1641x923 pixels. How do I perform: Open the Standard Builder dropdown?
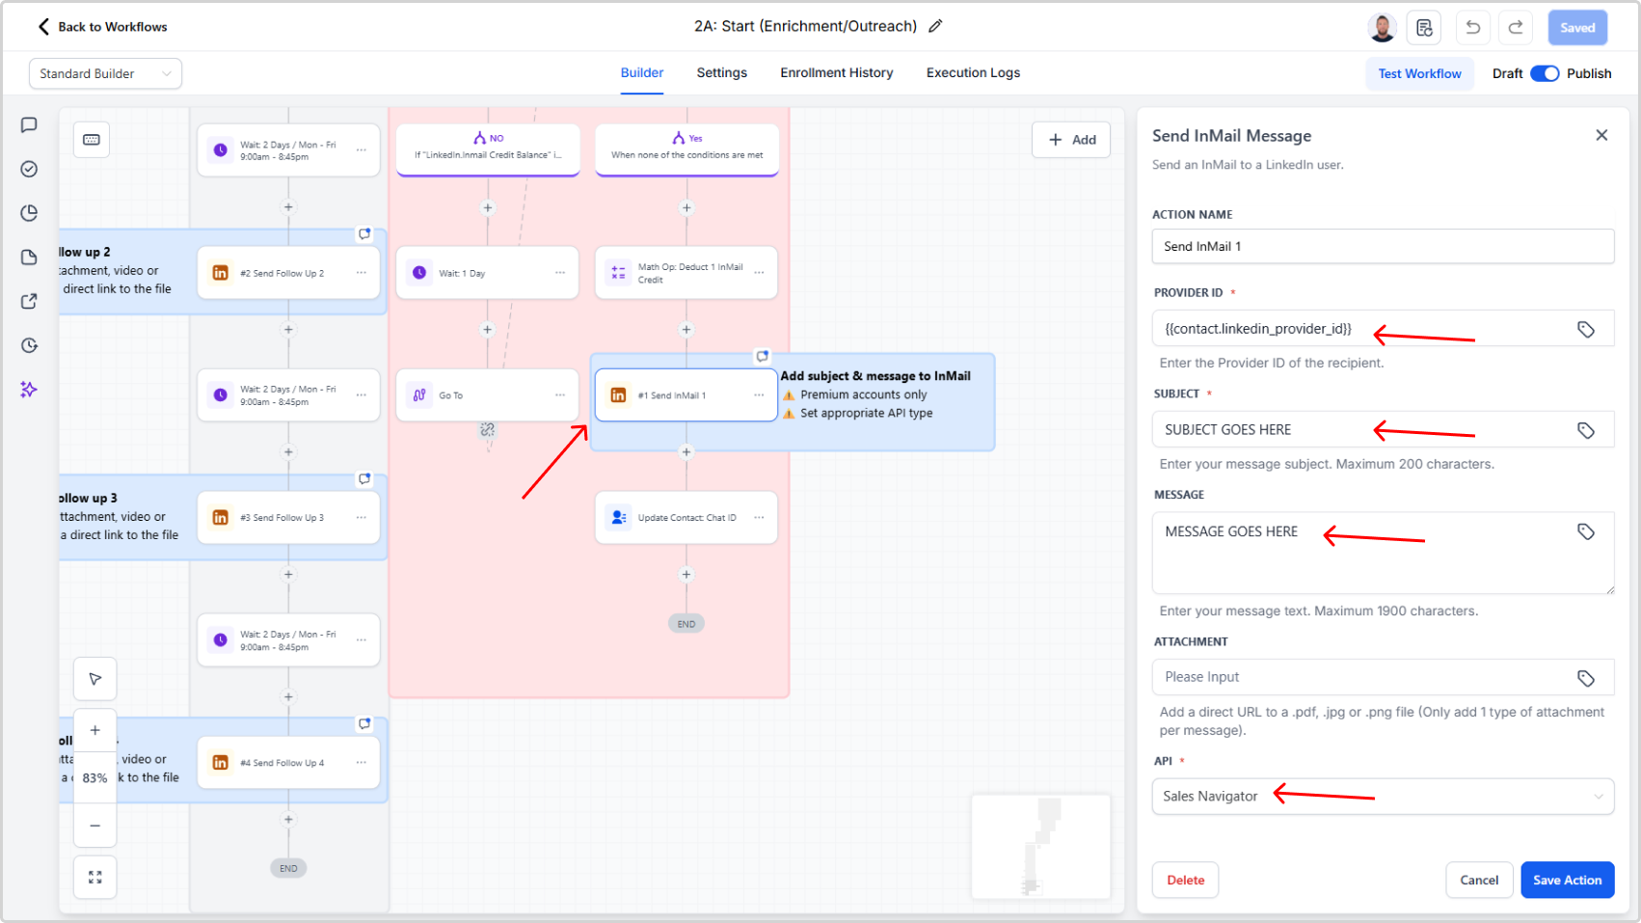coord(105,73)
